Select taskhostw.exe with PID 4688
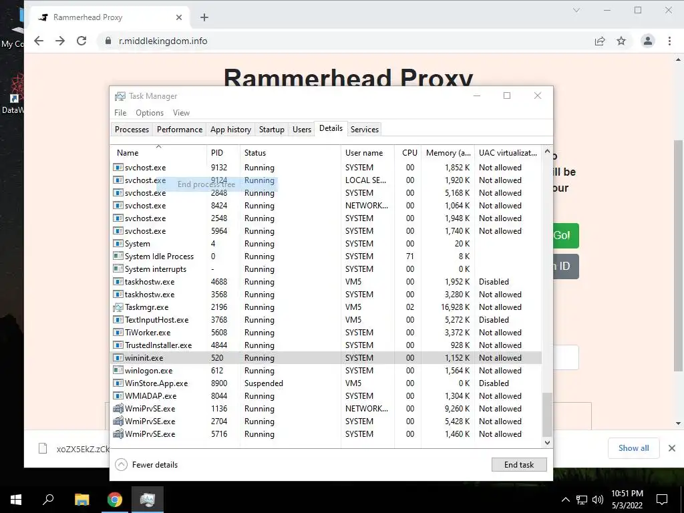The width and height of the screenshot is (684, 513). (326, 282)
